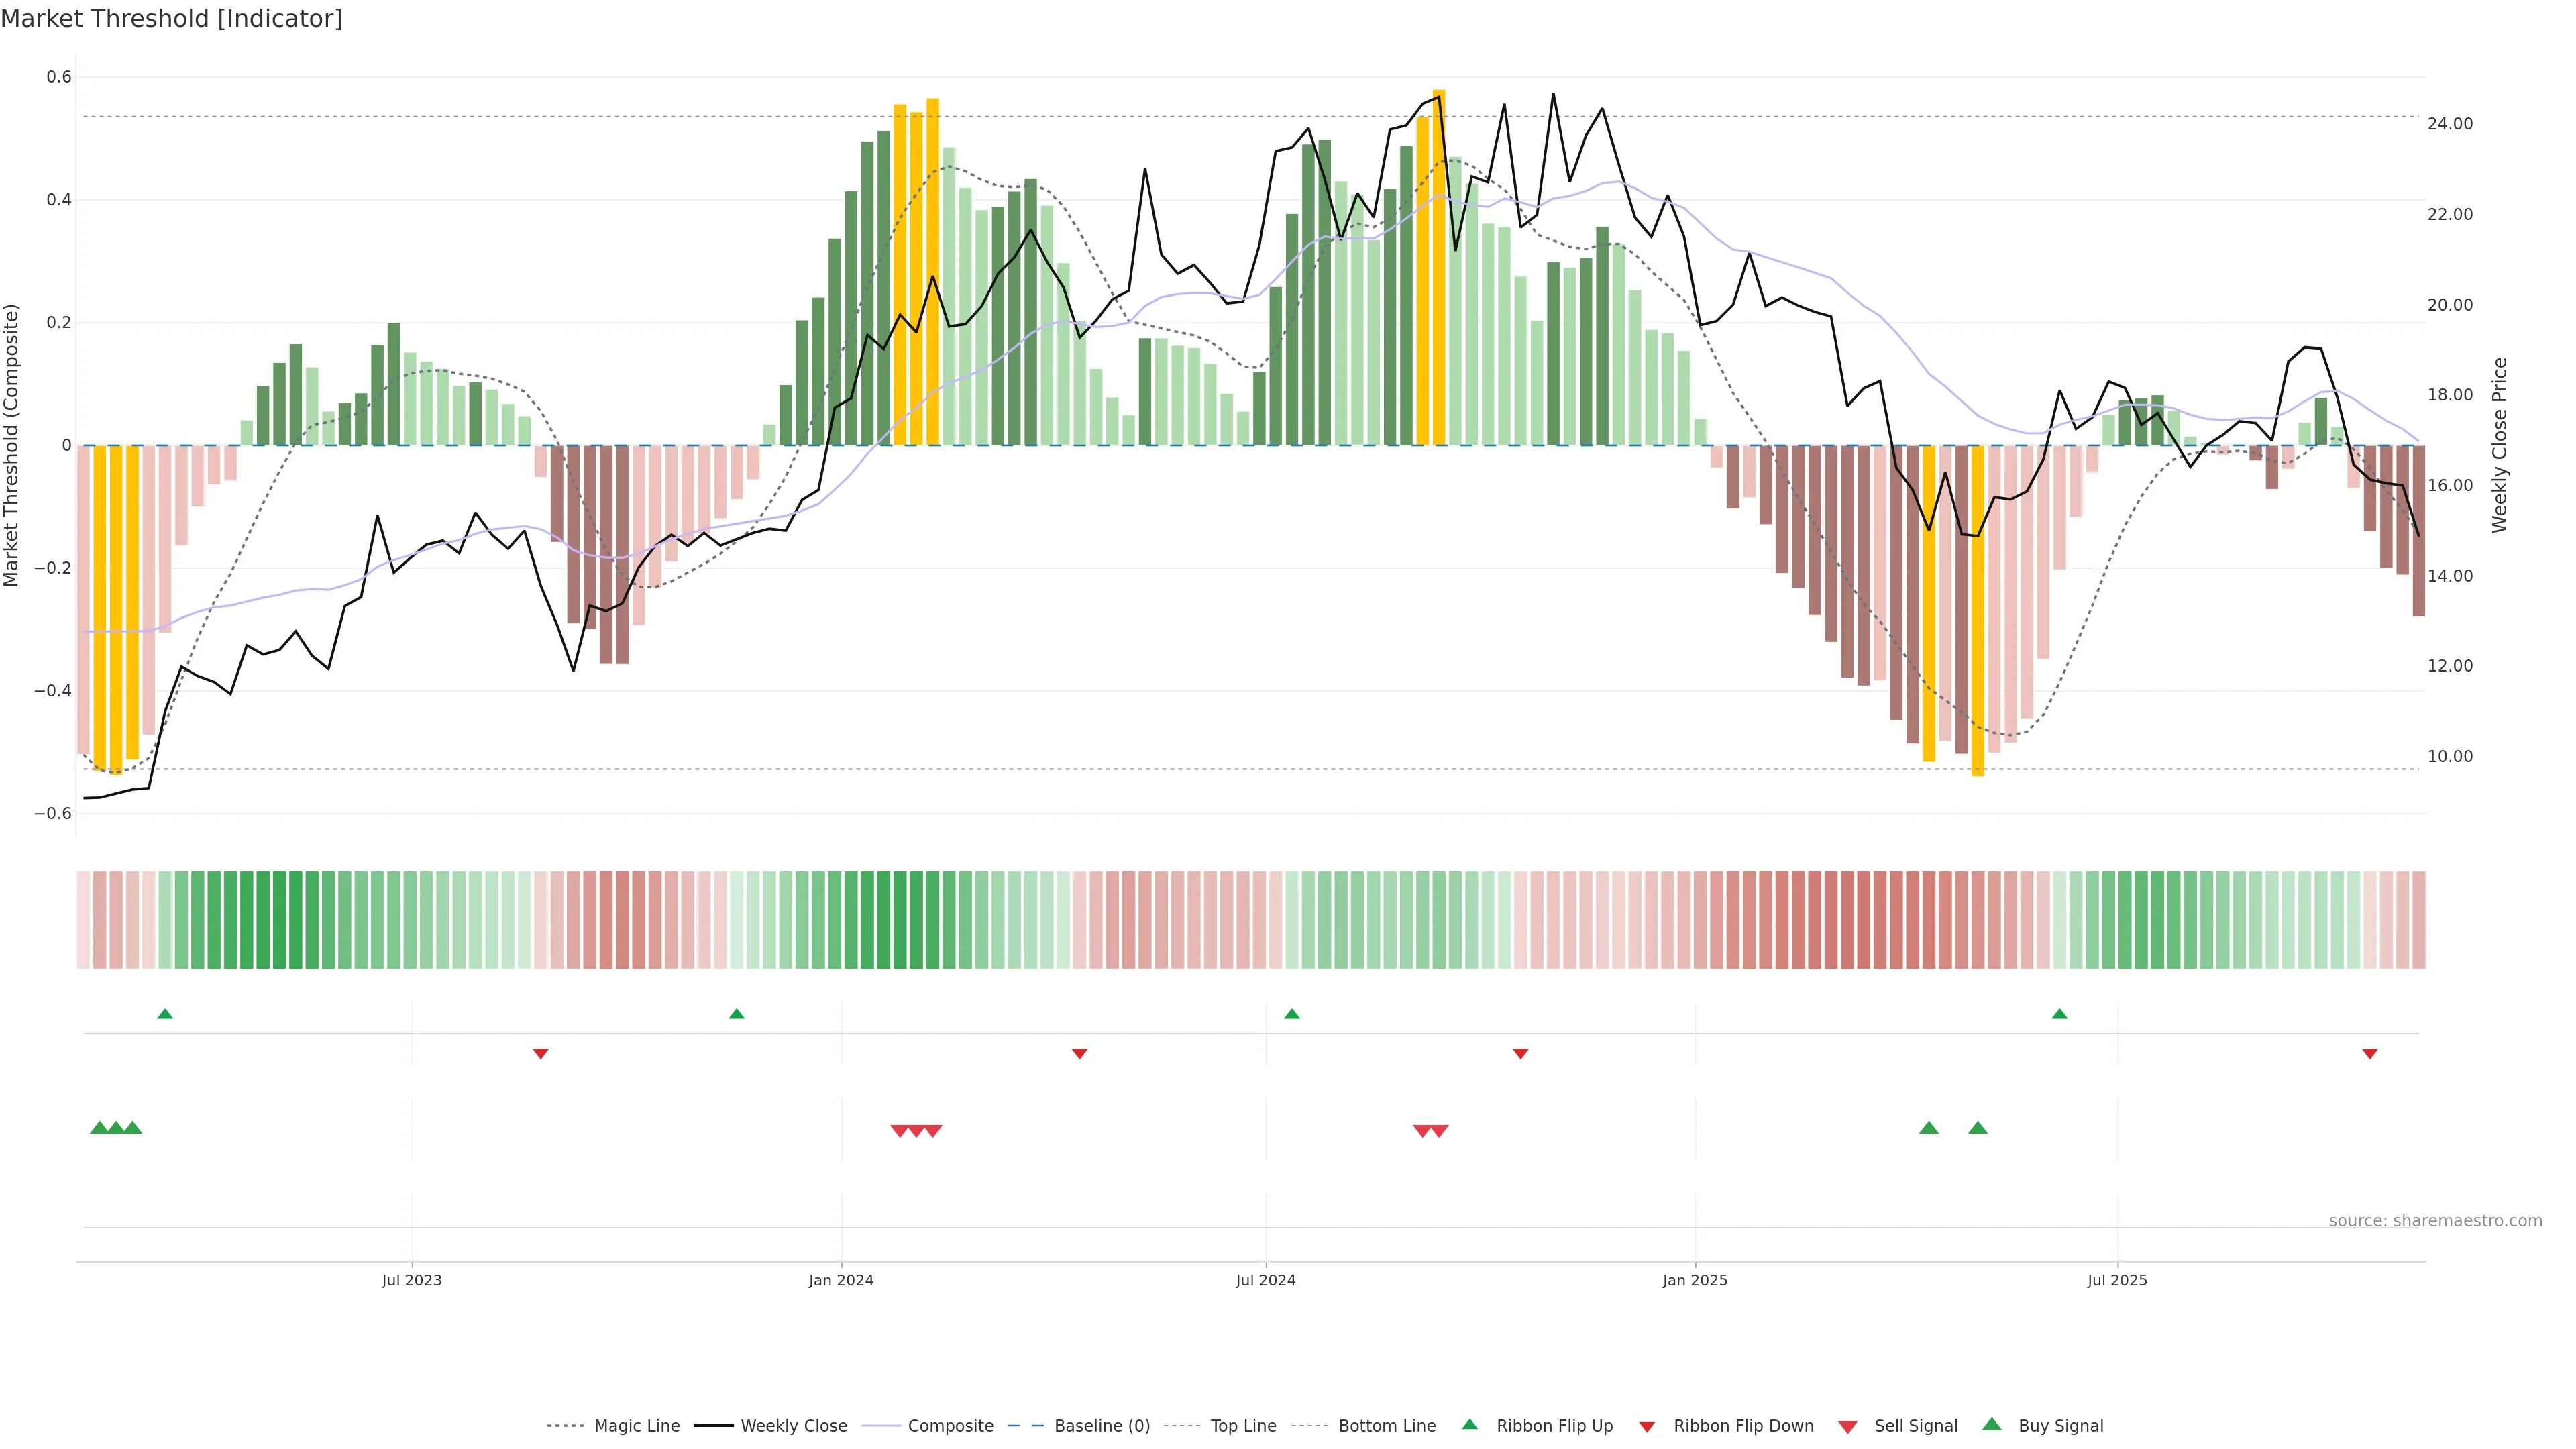Click the first ribbon flip up marker
Screen dimensions: 2576x1449
click(x=165, y=1014)
